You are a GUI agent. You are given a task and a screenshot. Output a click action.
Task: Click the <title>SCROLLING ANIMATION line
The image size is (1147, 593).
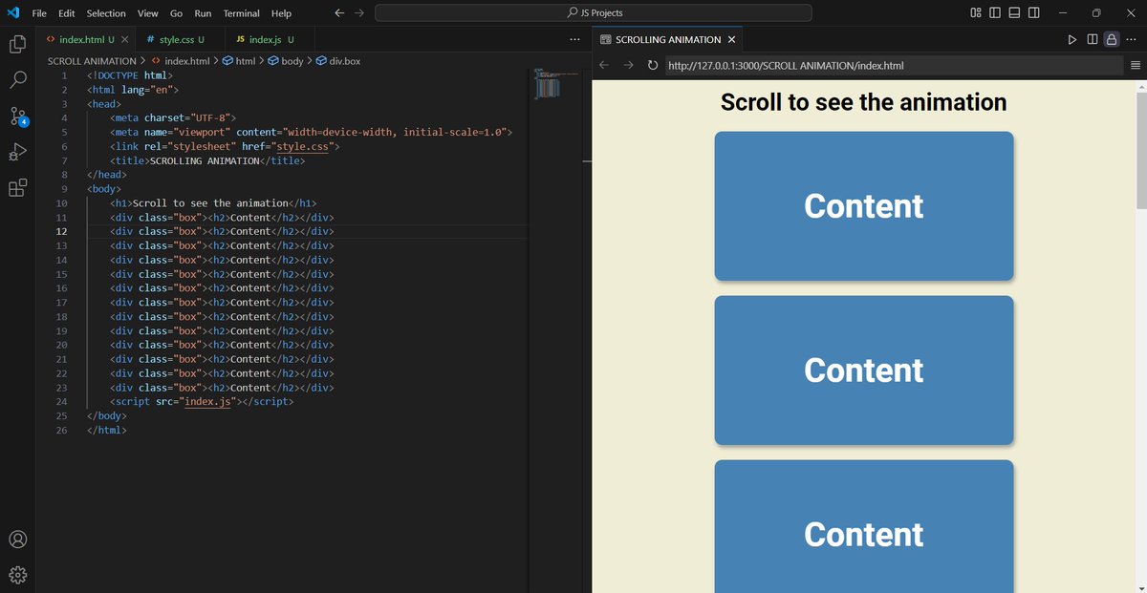[x=207, y=160]
